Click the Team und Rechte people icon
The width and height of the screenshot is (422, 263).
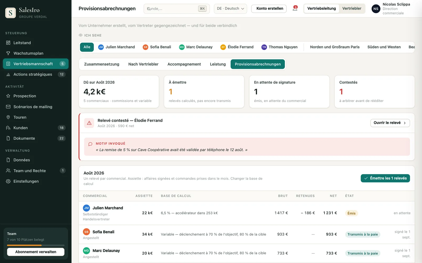(x=8, y=171)
